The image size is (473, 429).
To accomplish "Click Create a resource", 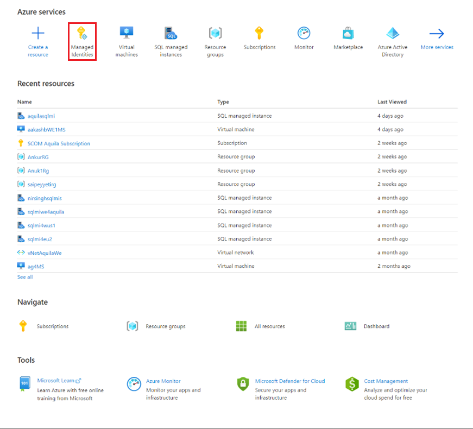I will [x=37, y=41].
